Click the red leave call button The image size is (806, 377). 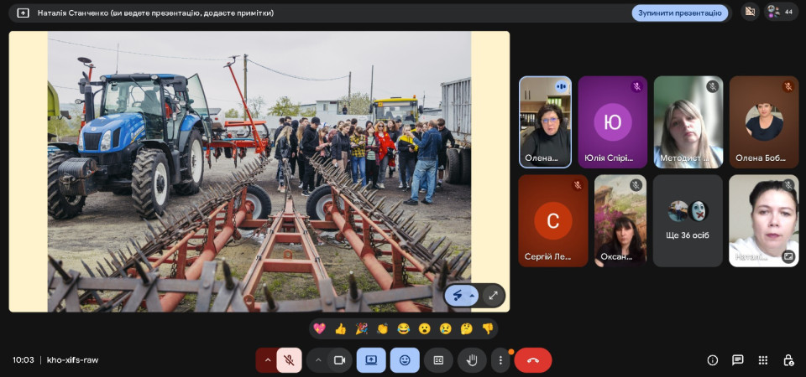click(532, 360)
